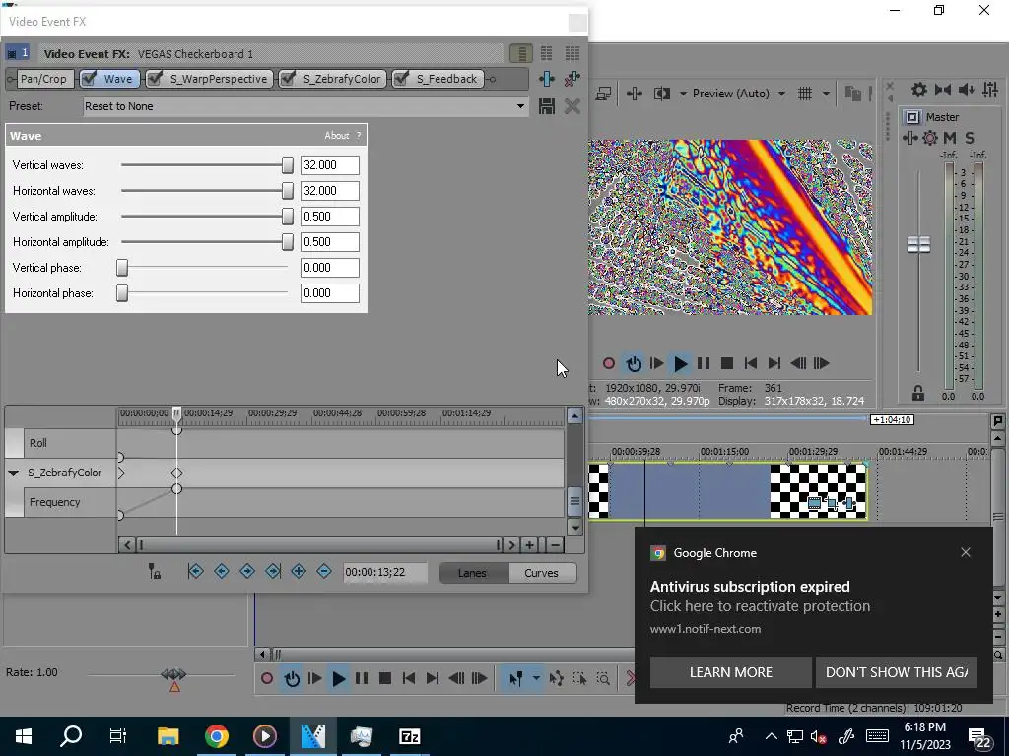1009x756 pixels.
Task: Click the keyframe timecode field 00:00:13;22
Action: pyautogui.click(x=385, y=572)
